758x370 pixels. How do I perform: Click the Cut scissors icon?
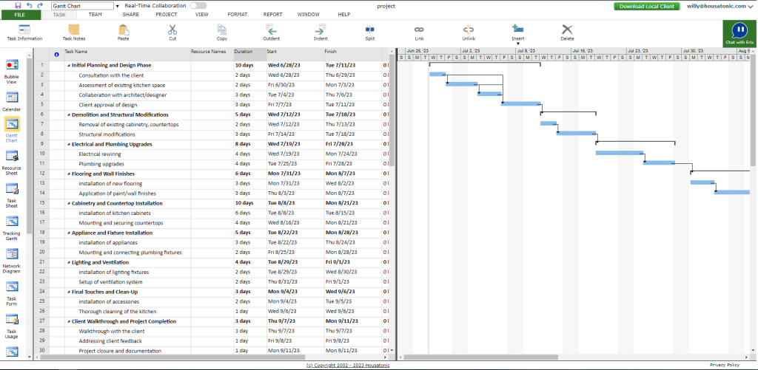(x=172, y=30)
